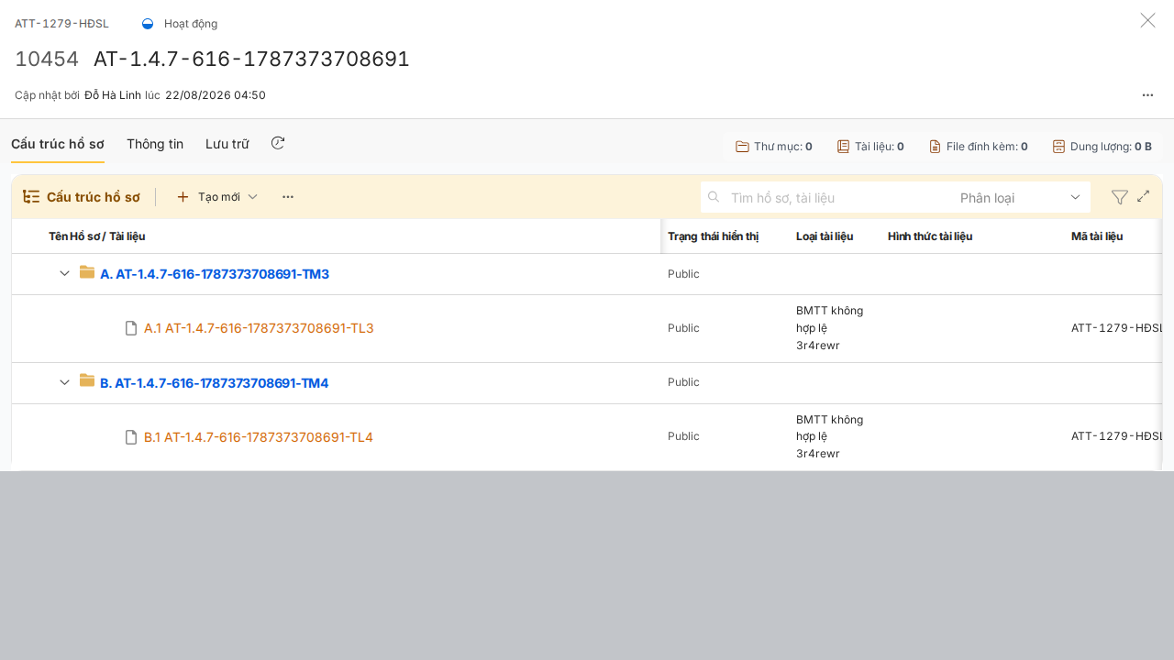Click the File đính kèm counter icon
The height and width of the screenshot is (660, 1174).
[935, 147]
